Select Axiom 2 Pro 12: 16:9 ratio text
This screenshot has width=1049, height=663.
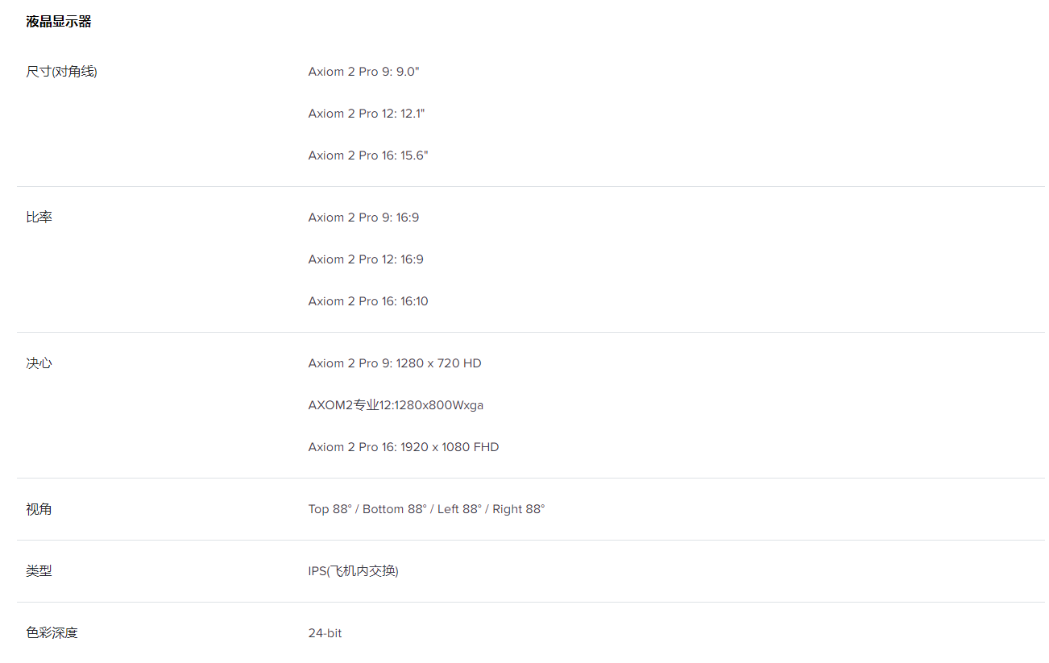(x=366, y=259)
